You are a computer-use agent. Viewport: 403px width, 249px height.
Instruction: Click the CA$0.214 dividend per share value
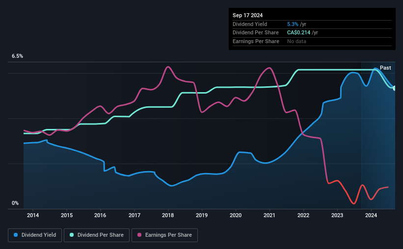pyautogui.click(x=299, y=32)
